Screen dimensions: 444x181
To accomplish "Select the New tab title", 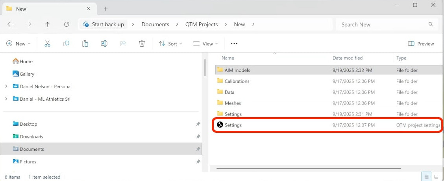I will point(21,9).
